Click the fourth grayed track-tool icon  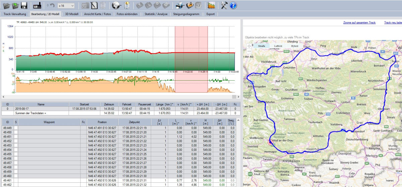point(166,5)
